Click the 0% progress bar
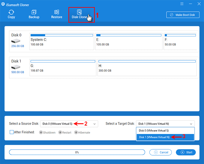This screenshot has width=204, height=164. click(77, 152)
